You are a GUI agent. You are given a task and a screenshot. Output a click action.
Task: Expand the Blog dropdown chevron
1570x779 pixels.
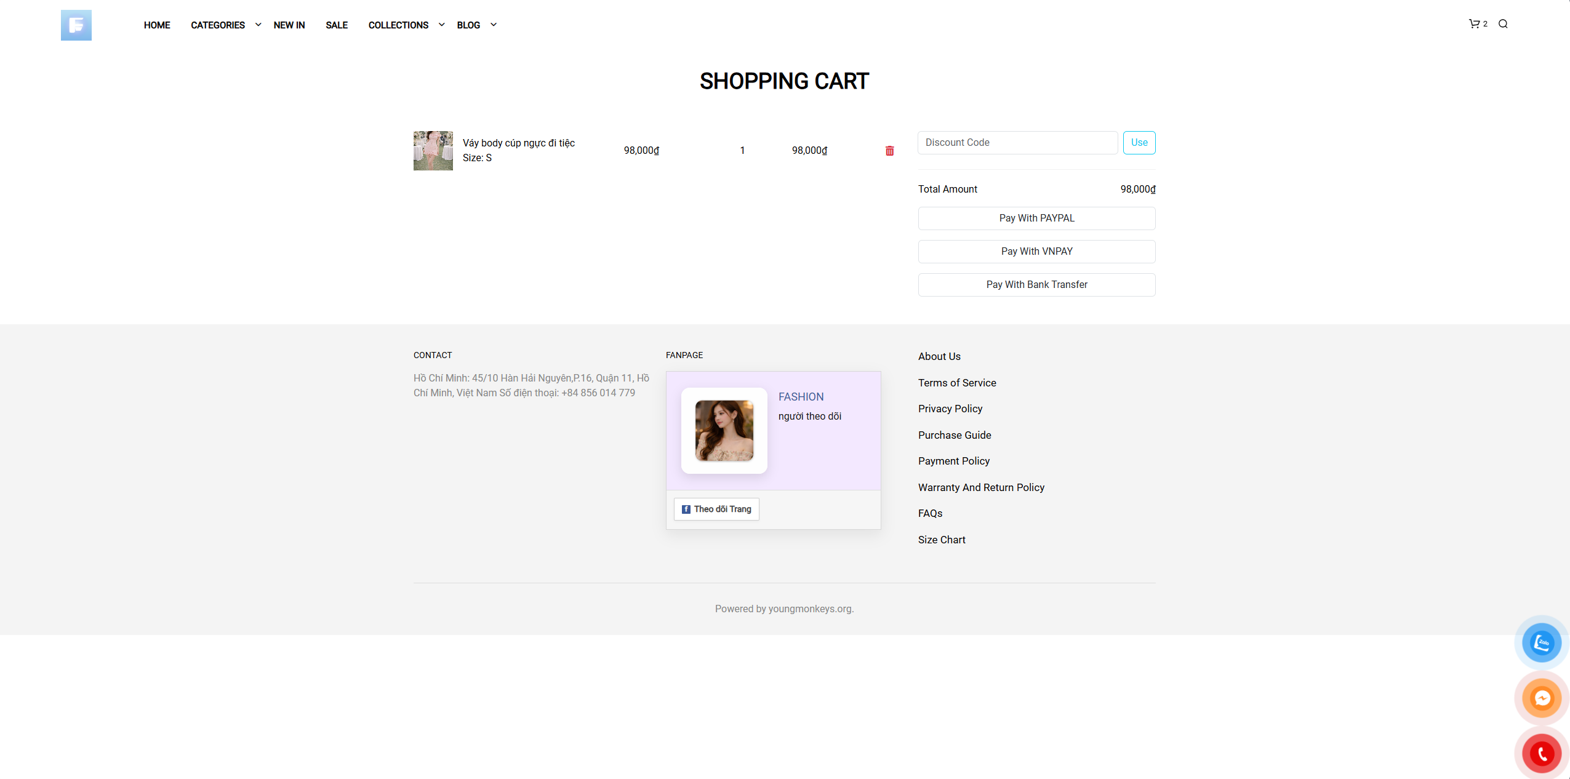[x=493, y=25]
